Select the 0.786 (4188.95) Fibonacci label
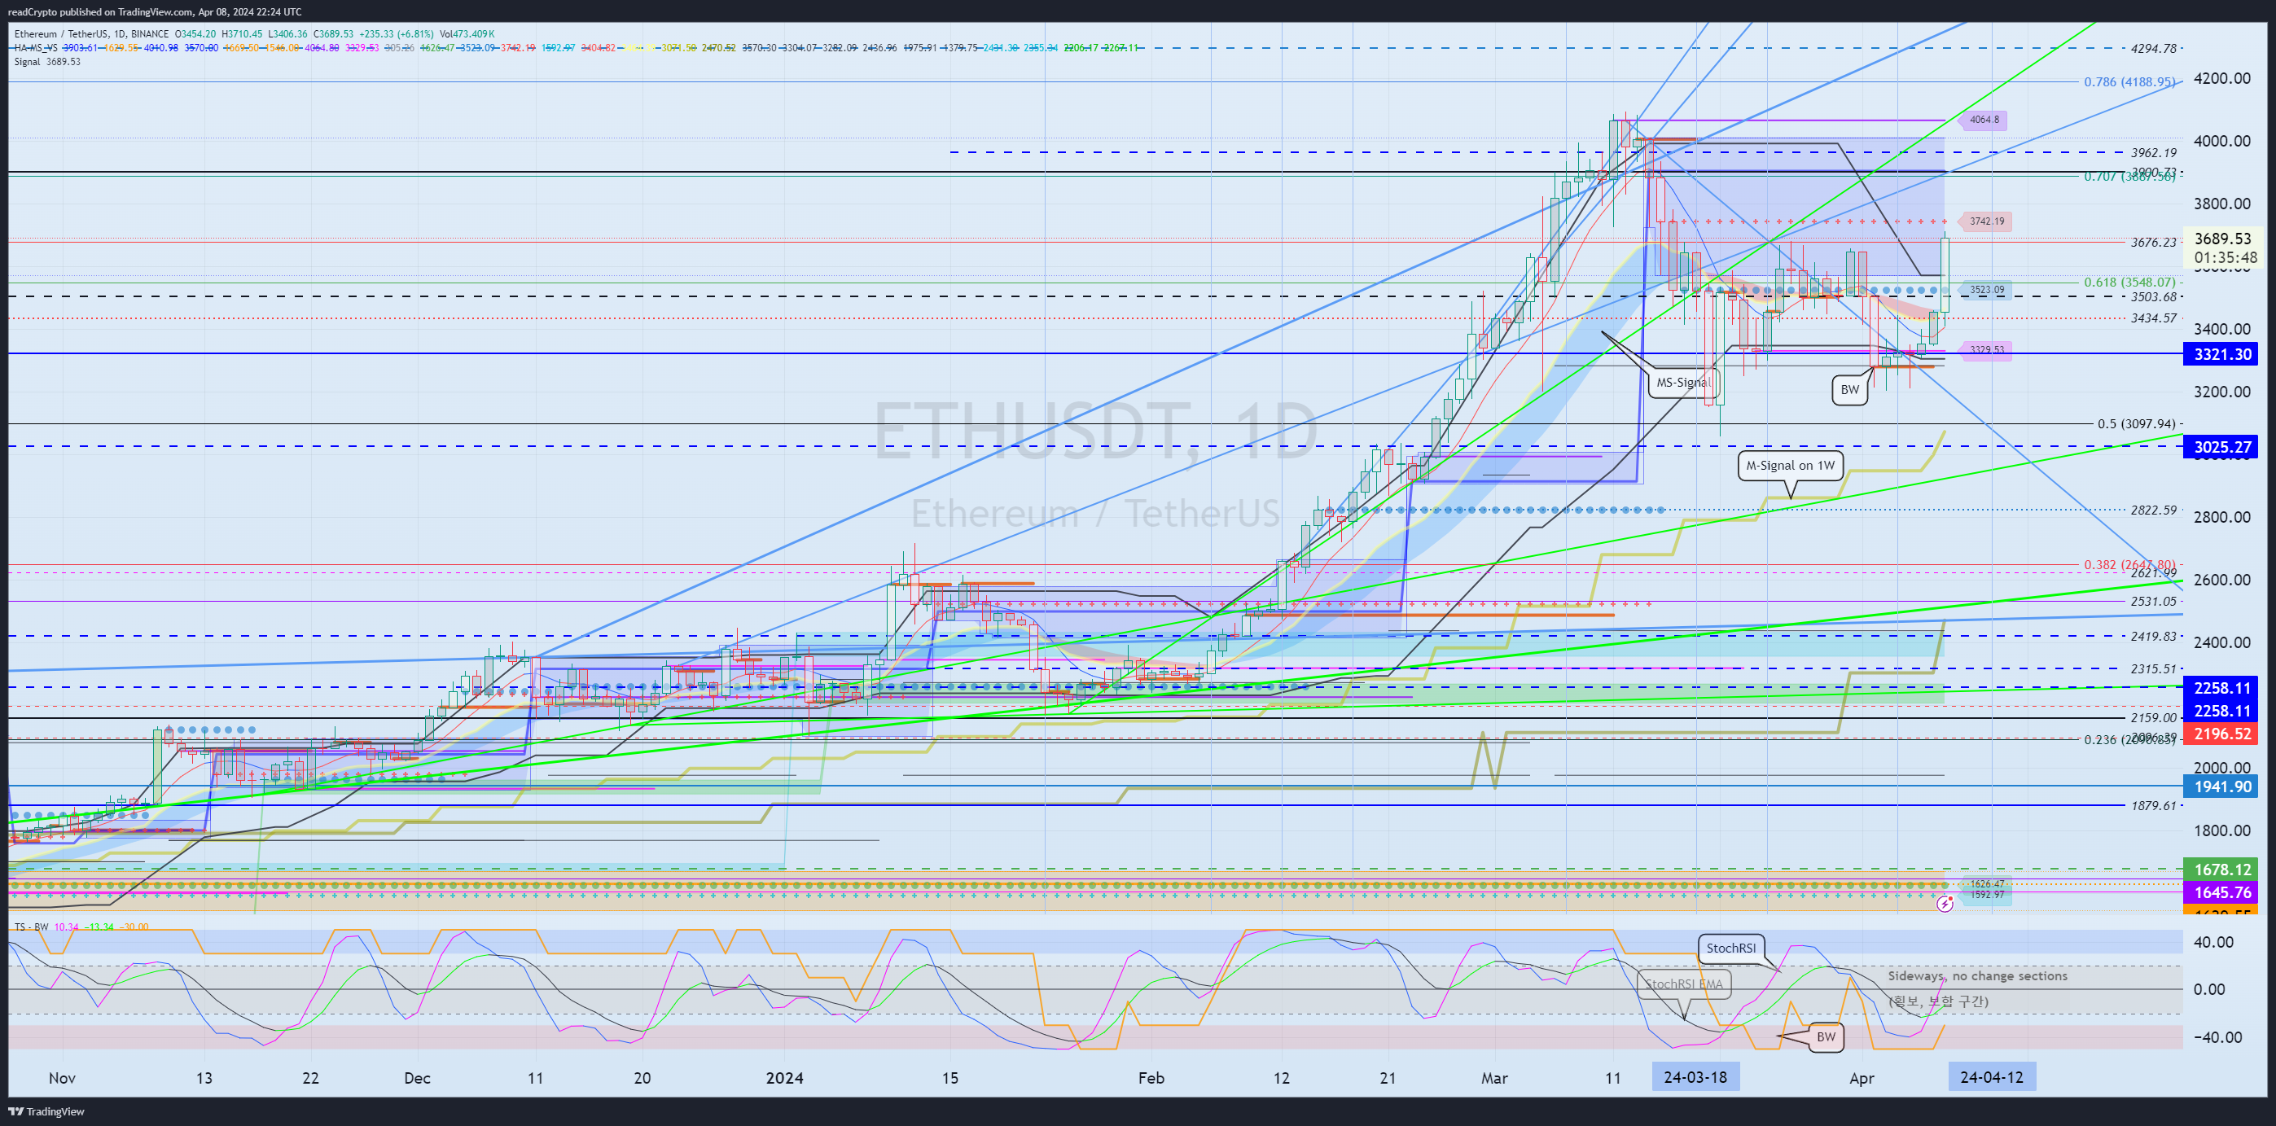2276x1126 pixels. (2129, 82)
